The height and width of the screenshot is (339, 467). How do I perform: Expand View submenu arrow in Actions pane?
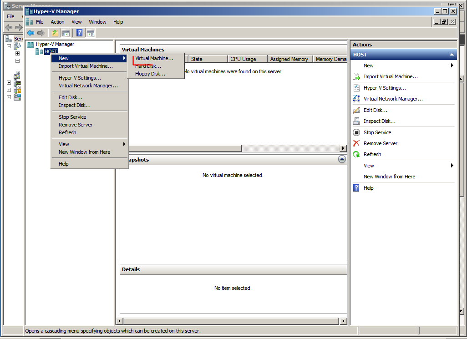(x=452, y=166)
